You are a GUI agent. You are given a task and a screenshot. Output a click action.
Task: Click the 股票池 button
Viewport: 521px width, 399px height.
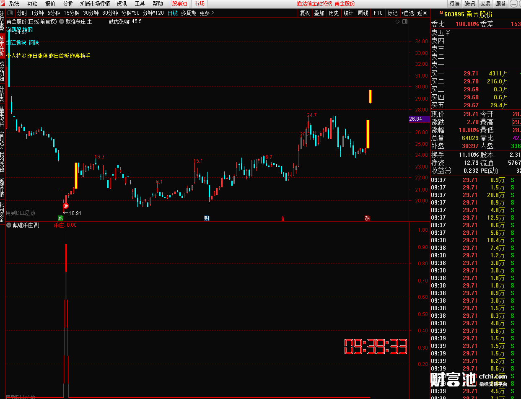click(x=180, y=3)
